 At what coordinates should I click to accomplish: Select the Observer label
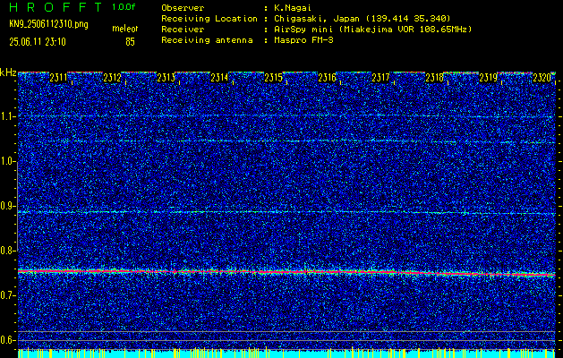pyautogui.click(x=183, y=7)
